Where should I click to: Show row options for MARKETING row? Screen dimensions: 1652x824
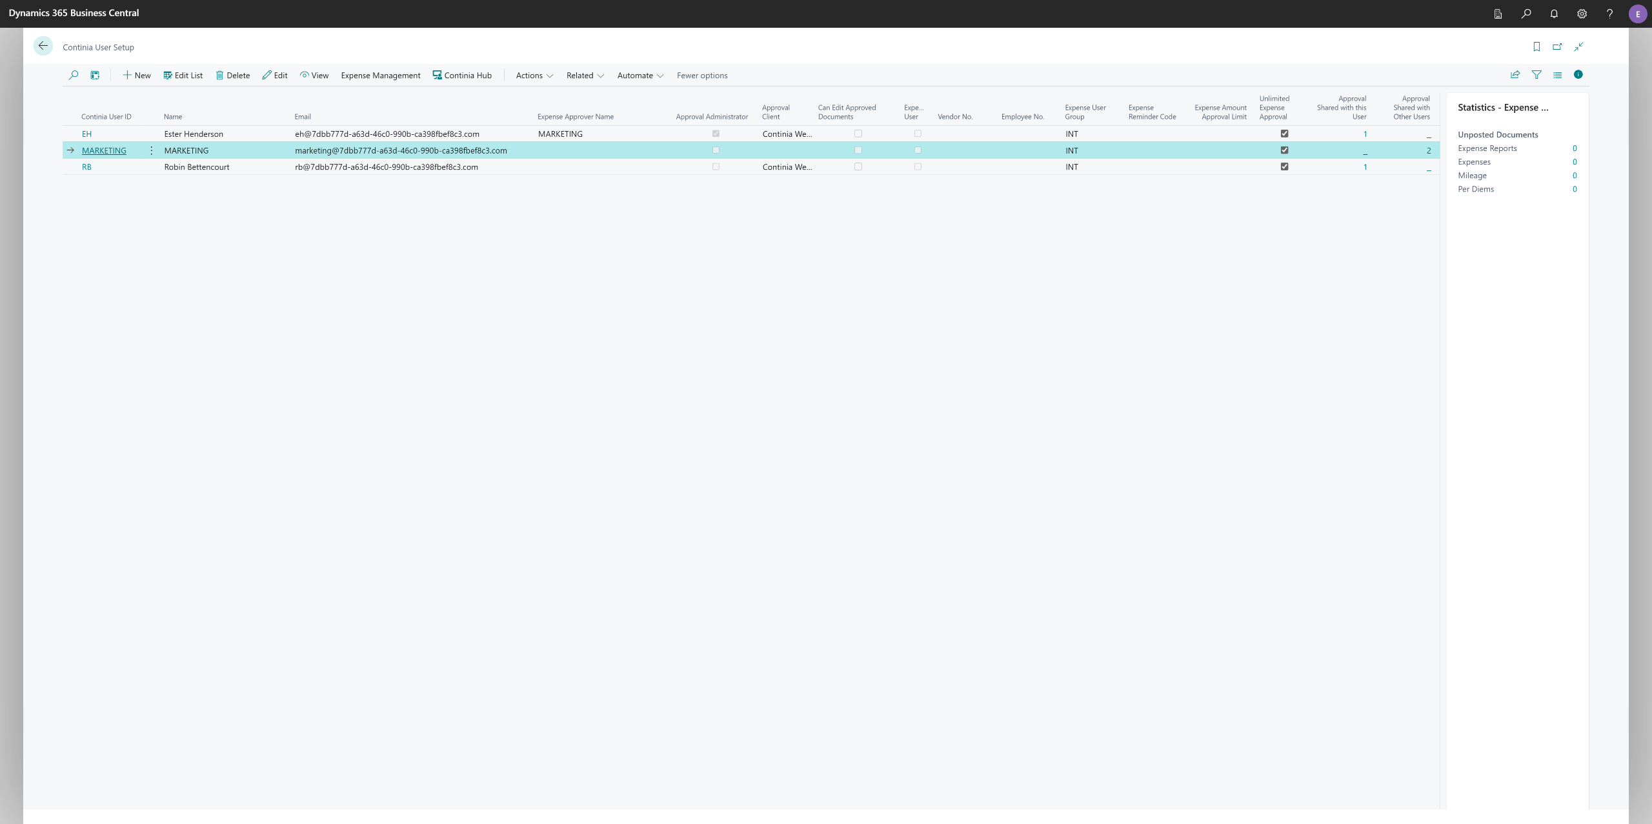[x=151, y=150]
